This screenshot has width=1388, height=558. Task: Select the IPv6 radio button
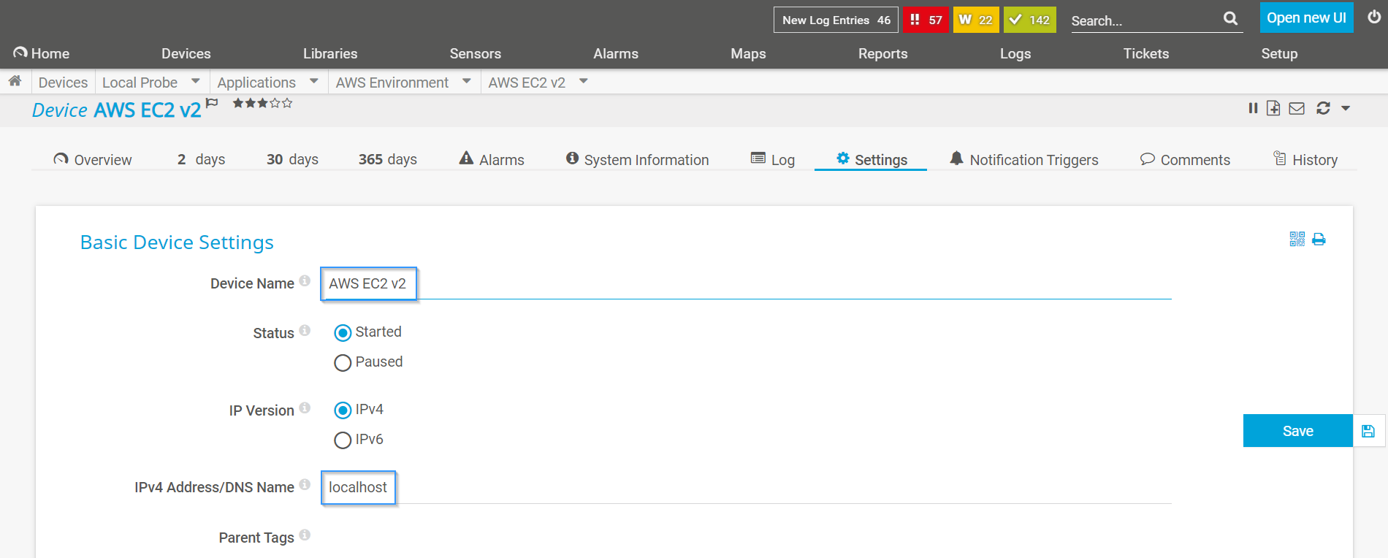[x=343, y=440]
